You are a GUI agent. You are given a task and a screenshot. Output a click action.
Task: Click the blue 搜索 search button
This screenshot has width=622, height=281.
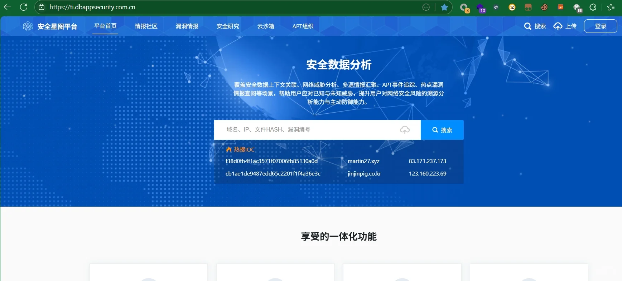point(442,130)
